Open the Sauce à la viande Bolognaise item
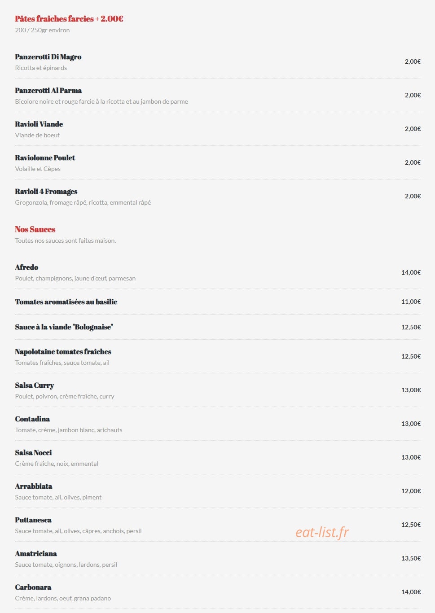The width and height of the screenshot is (435, 613). [x=64, y=327]
